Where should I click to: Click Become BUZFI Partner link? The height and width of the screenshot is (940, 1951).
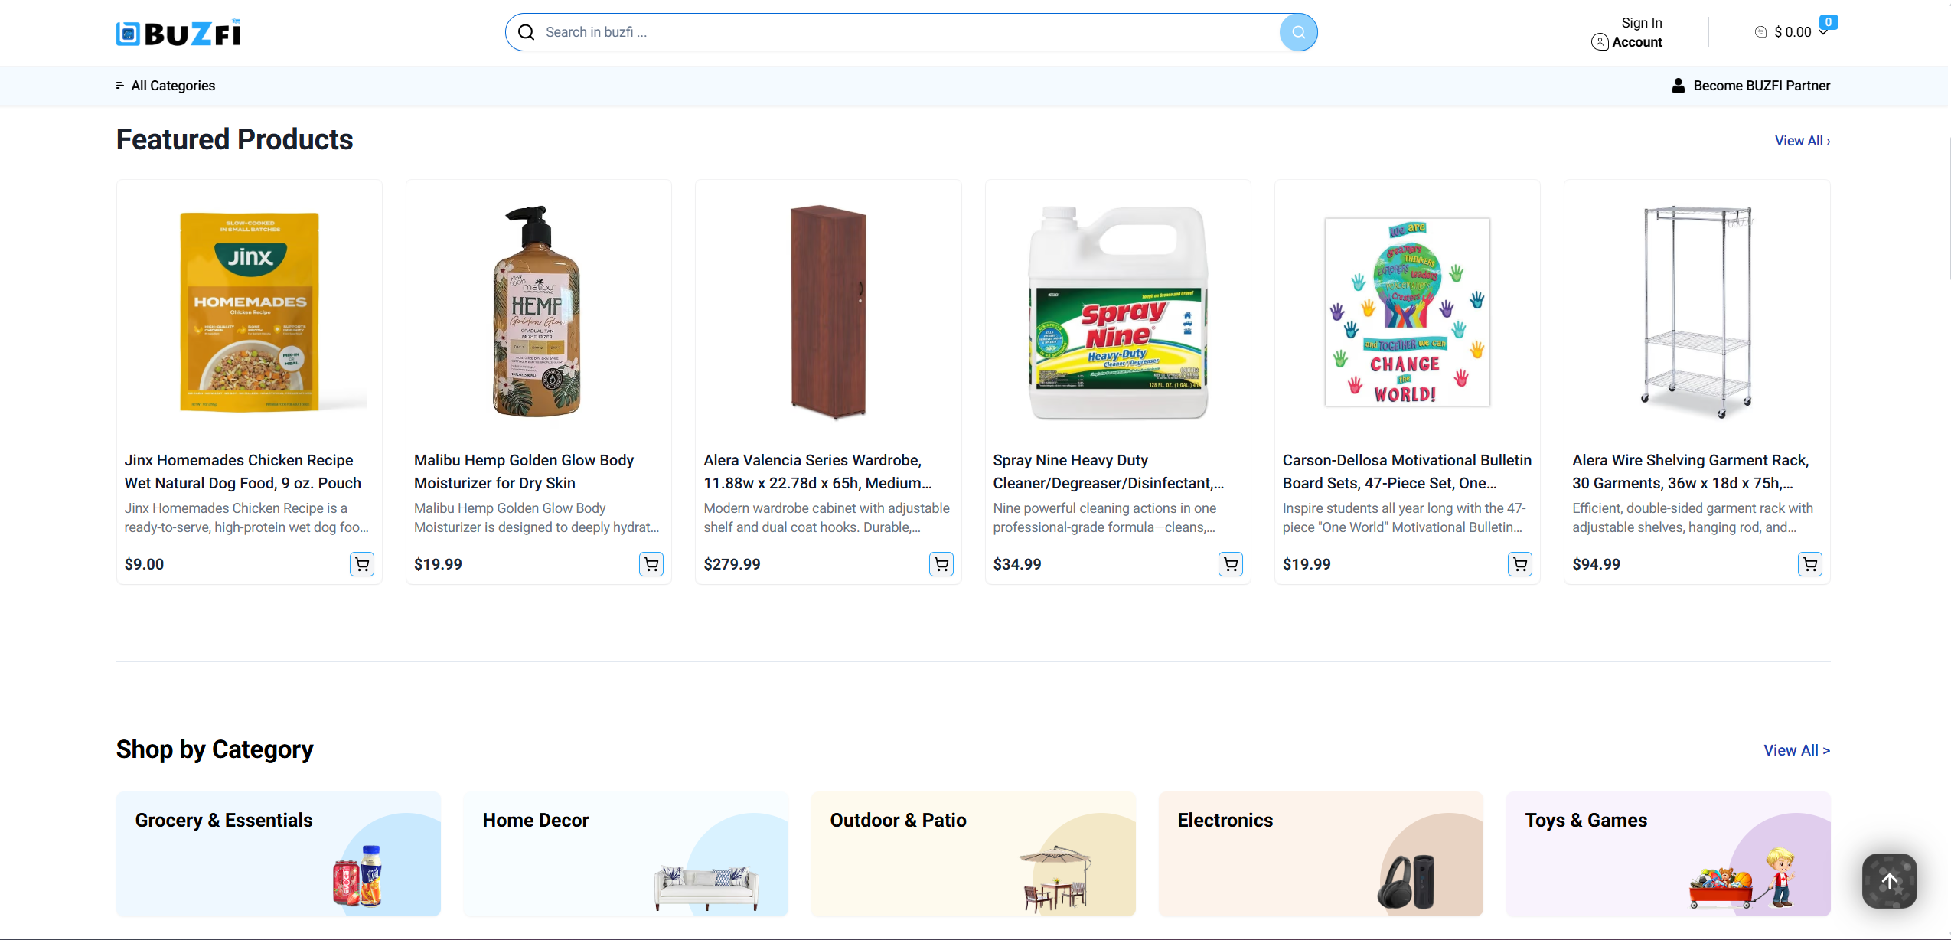[x=1751, y=86]
